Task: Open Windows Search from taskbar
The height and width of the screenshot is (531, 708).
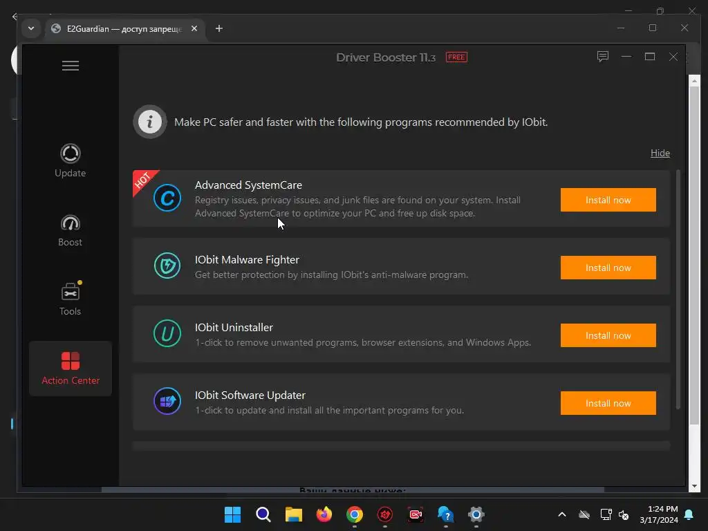Action: click(263, 514)
